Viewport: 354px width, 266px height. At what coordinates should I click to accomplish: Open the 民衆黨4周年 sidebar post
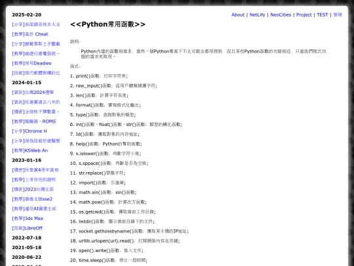[x=35, y=170]
